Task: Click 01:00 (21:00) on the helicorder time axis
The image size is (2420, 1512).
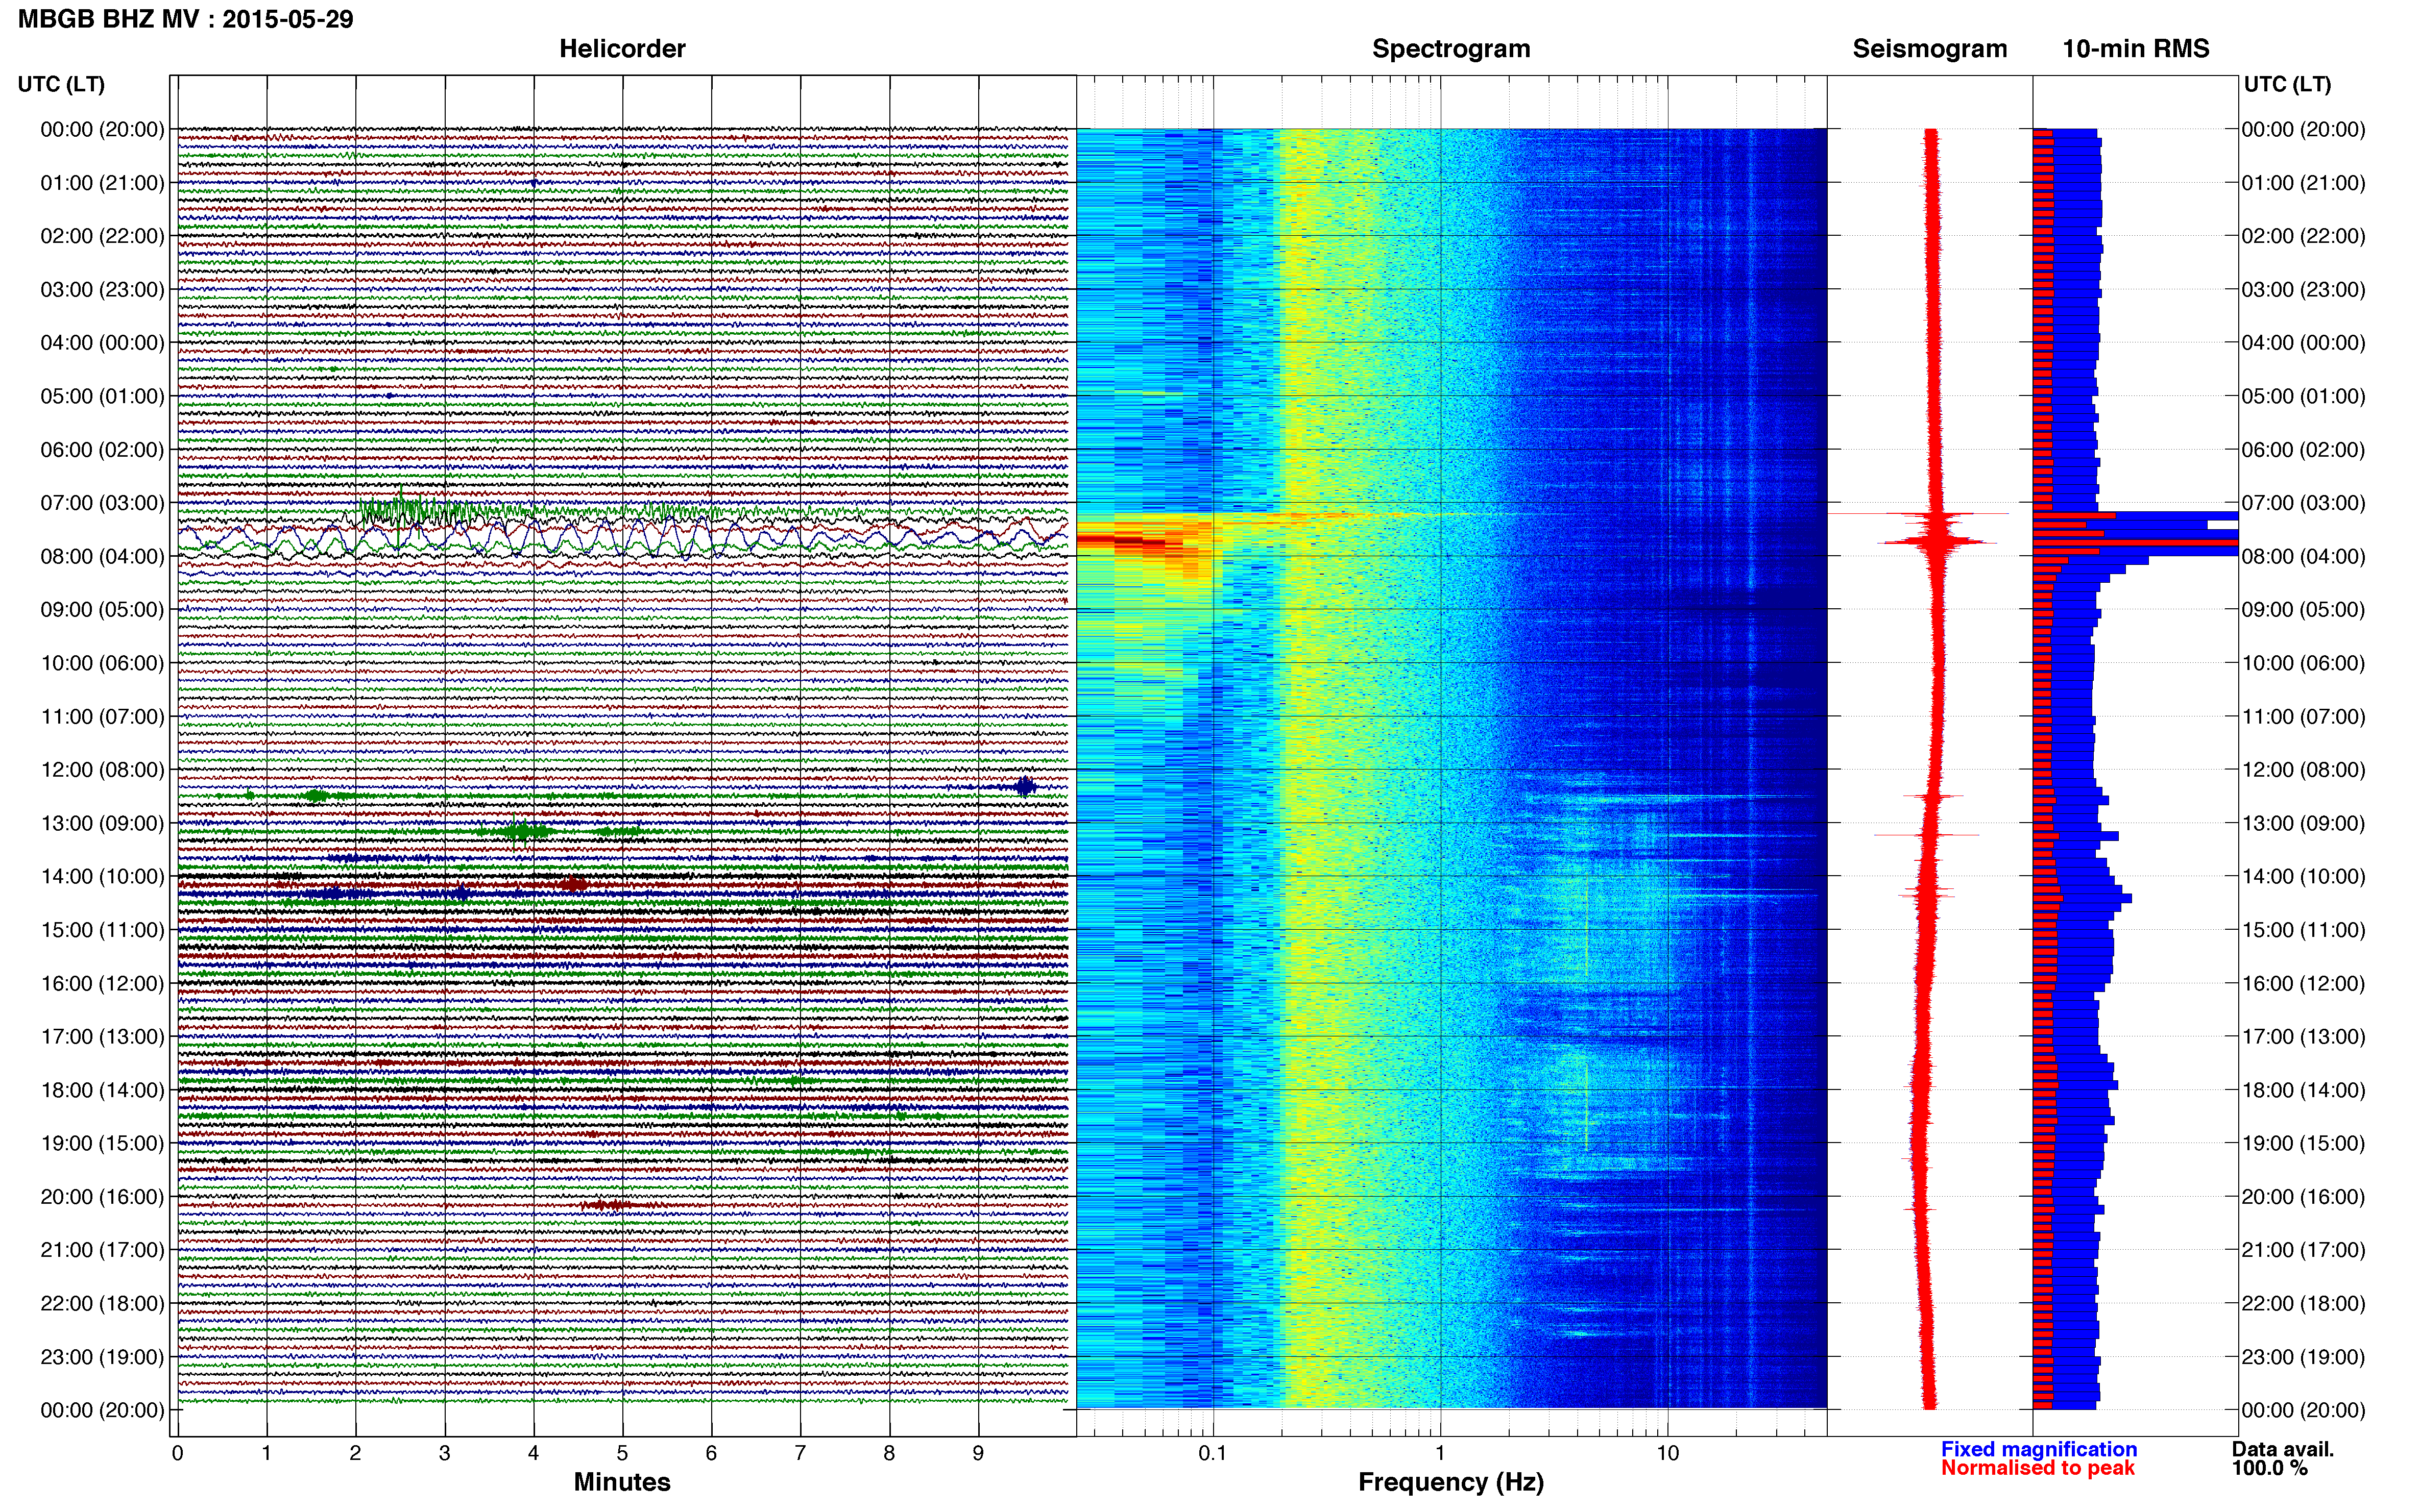Action: pos(102,183)
